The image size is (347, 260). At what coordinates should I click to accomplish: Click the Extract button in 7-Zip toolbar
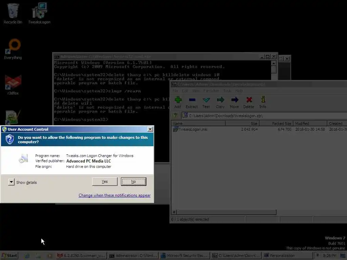tap(192, 102)
